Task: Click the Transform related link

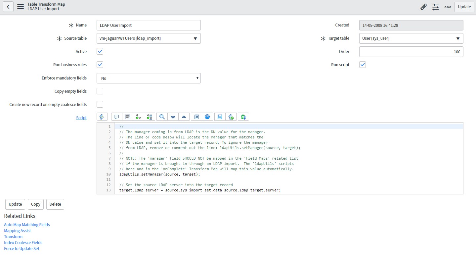Action: tap(13, 236)
